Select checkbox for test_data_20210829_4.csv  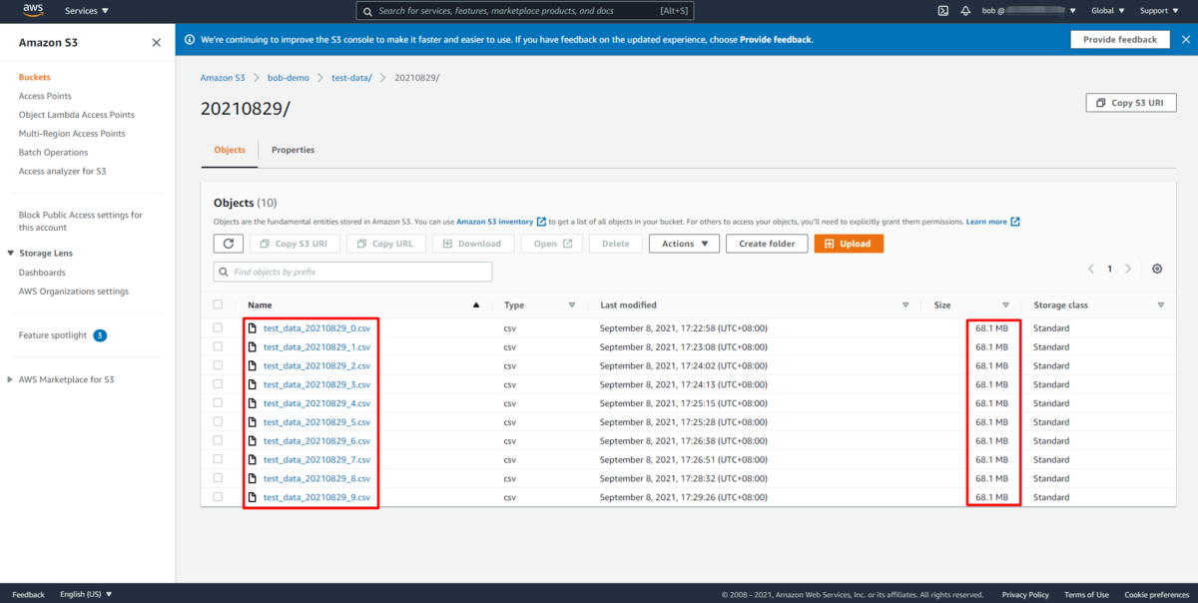[x=219, y=403]
